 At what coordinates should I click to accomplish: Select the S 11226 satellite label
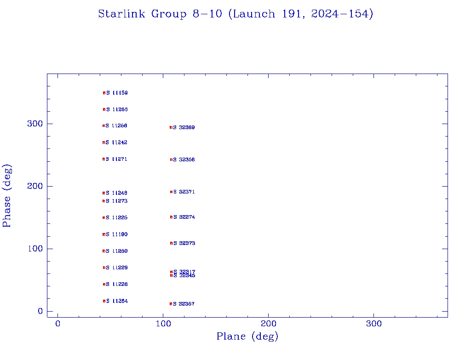[116, 284]
